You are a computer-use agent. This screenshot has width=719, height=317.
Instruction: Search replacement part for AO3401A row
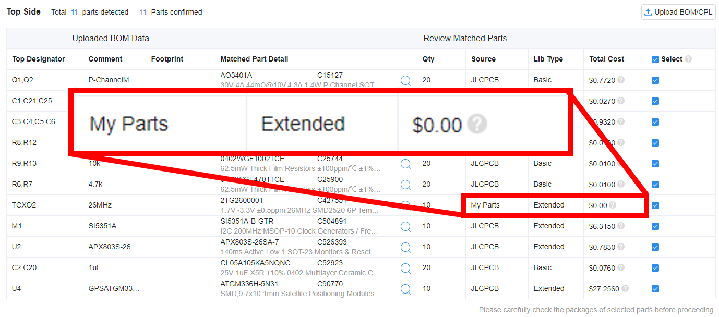point(405,80)
